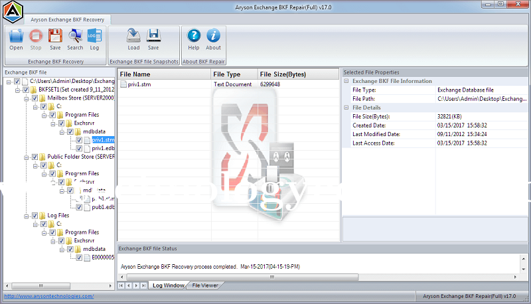Toggle the Log Files checkbox
The image size is (531, 304).
[35, 216]
